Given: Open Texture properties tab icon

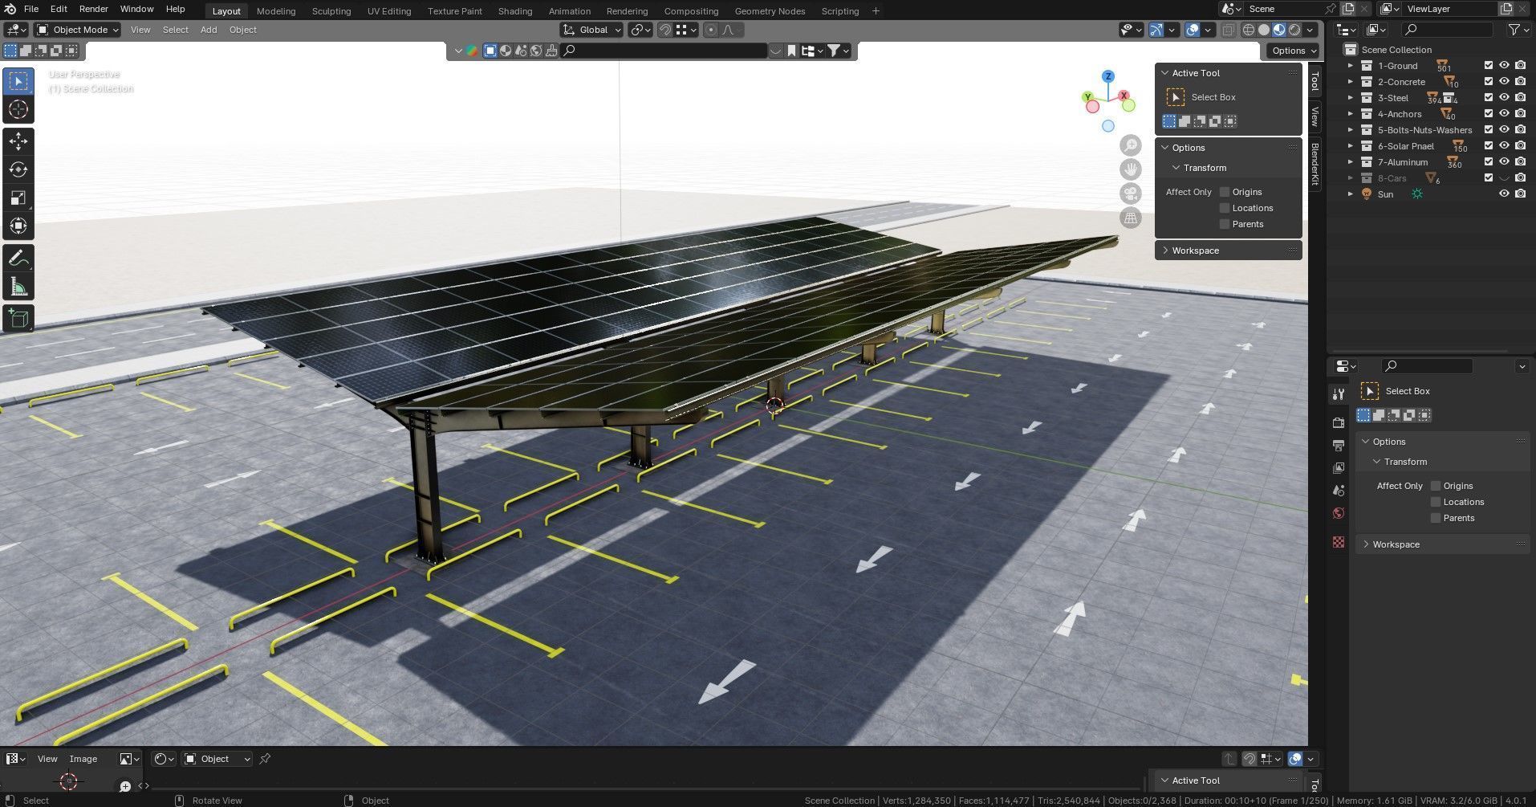Looking at the screenshot, I should 1338,543.
